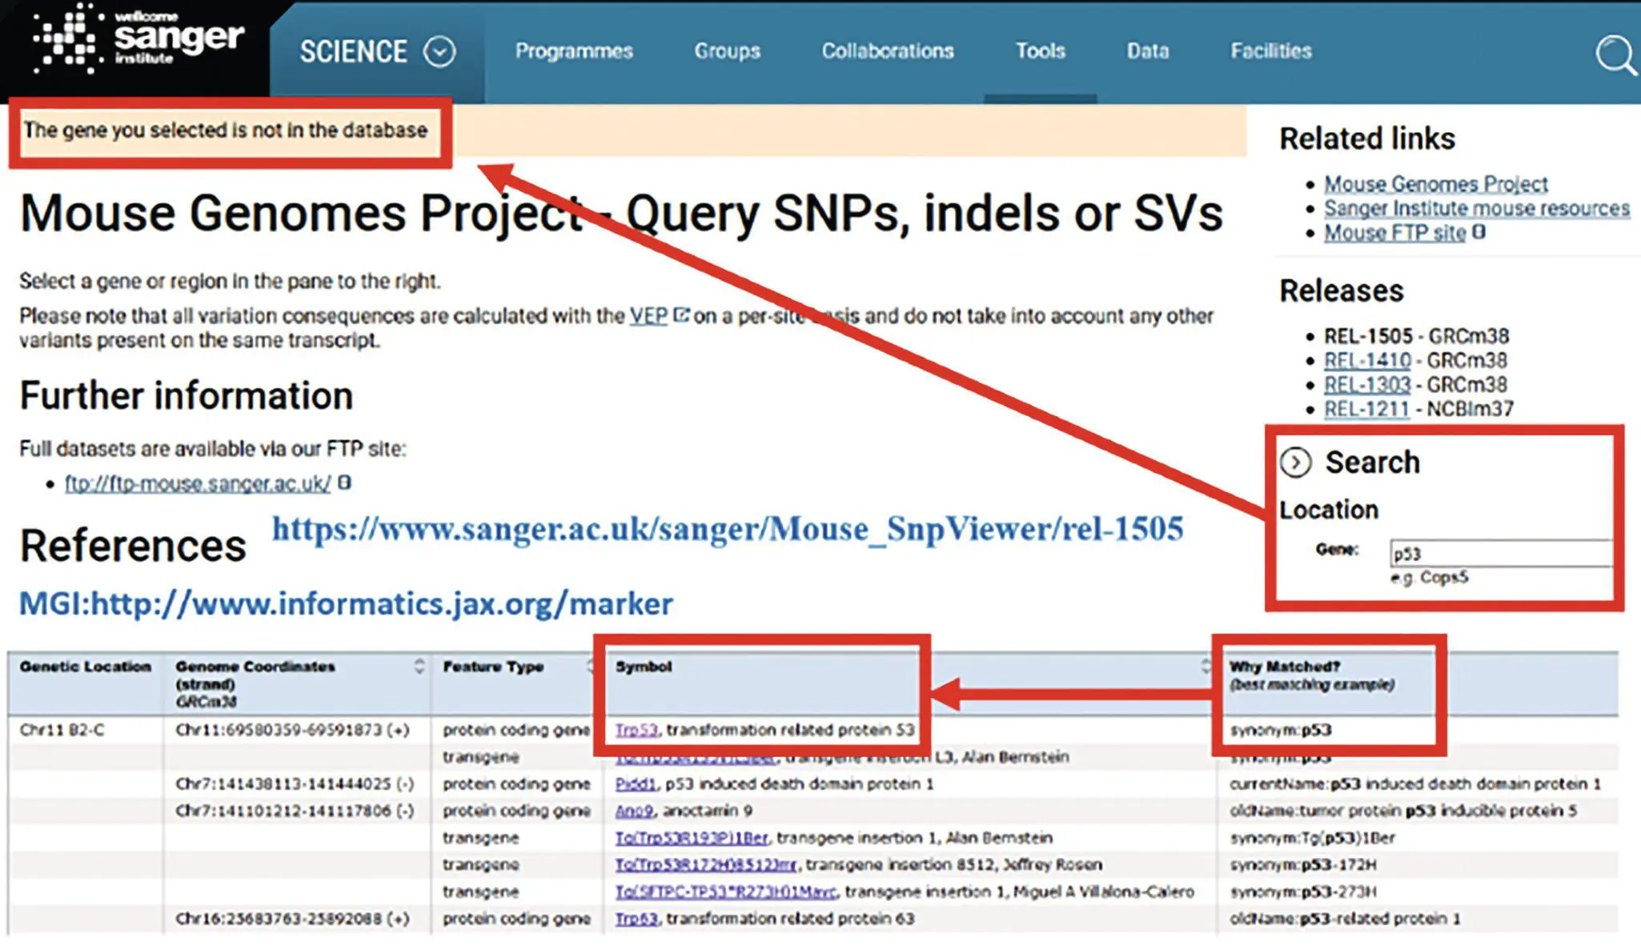Sort by Genome Coordinates column arrows

tap(419, 667)
